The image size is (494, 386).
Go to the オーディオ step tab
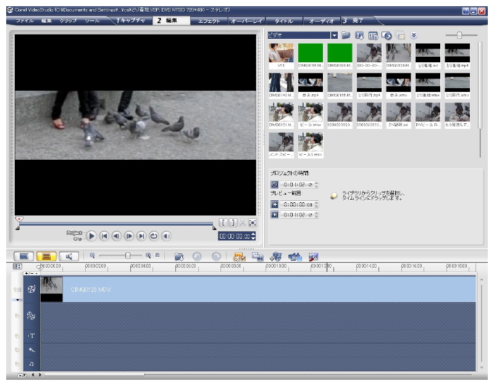(321, 21)
